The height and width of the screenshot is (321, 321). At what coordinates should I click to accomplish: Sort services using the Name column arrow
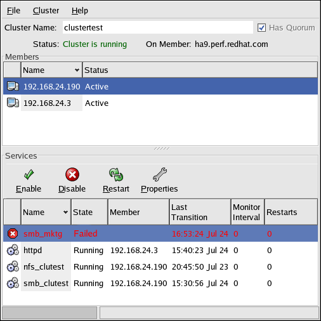(x=65, y=212)
